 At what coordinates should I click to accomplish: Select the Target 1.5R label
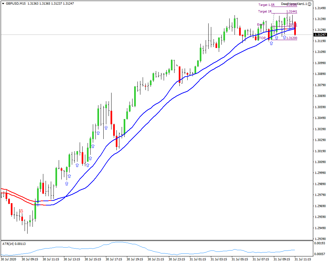point(266,5)
